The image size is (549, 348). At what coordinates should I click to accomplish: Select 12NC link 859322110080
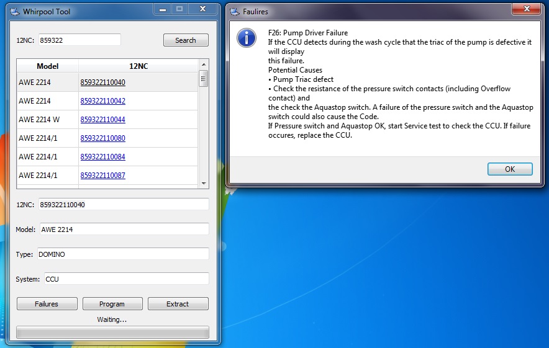coord(102,138)
